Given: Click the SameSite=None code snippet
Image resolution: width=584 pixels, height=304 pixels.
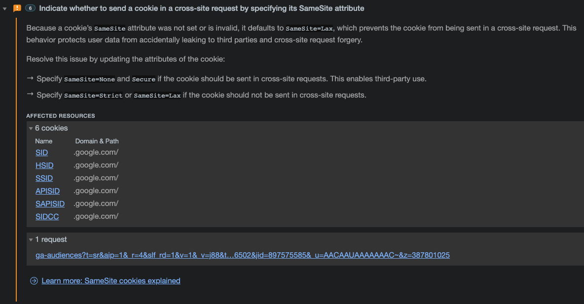Looking at the screenshot, I should pos(89,79).
